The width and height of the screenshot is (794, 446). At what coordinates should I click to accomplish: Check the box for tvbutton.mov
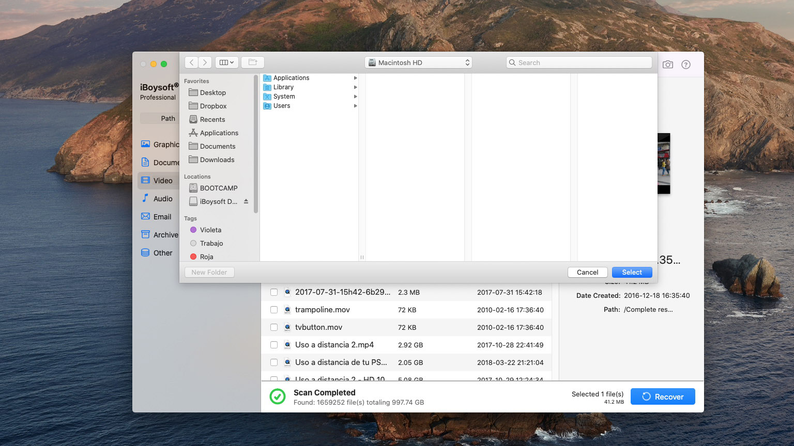(274, 327)
